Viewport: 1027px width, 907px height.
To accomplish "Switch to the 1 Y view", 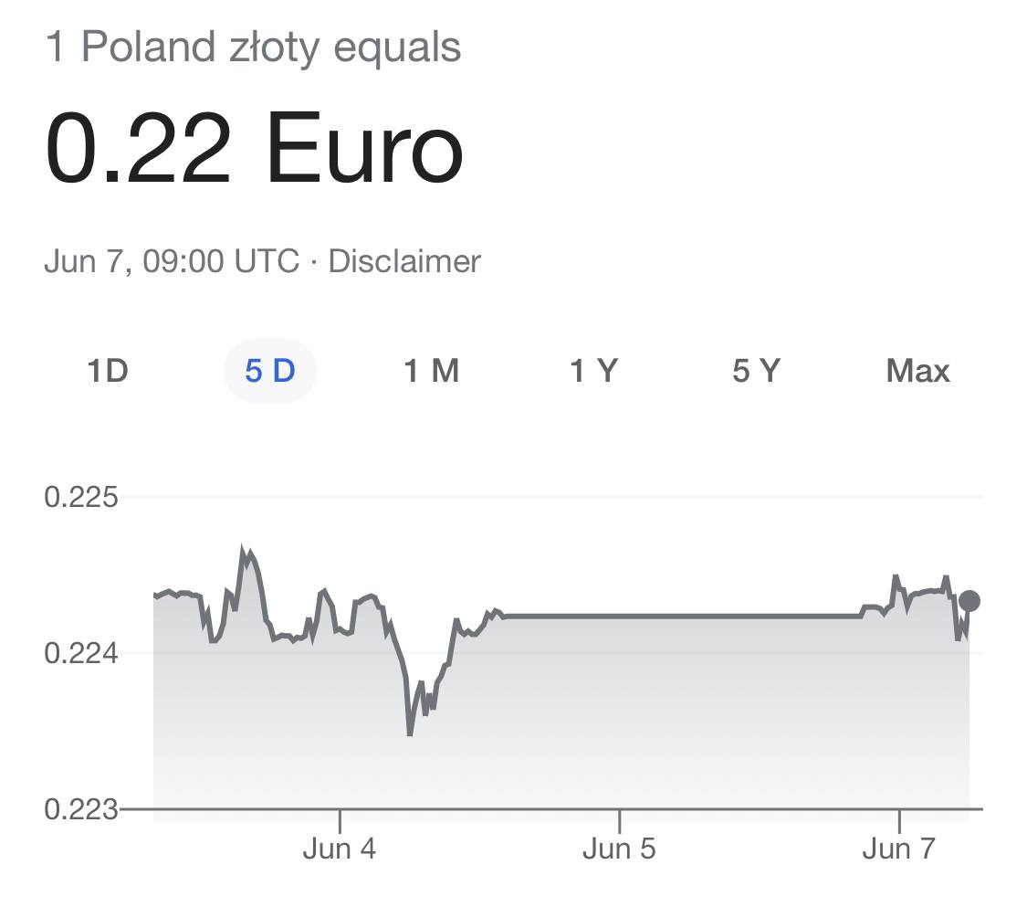I will (594, 371).
